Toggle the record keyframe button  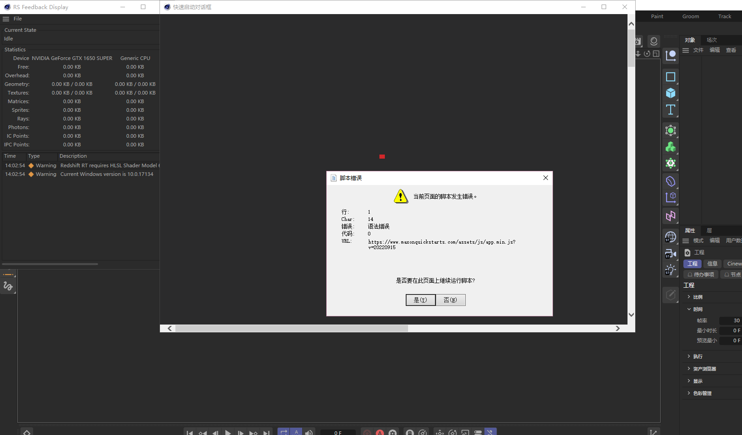coord(367,432)
